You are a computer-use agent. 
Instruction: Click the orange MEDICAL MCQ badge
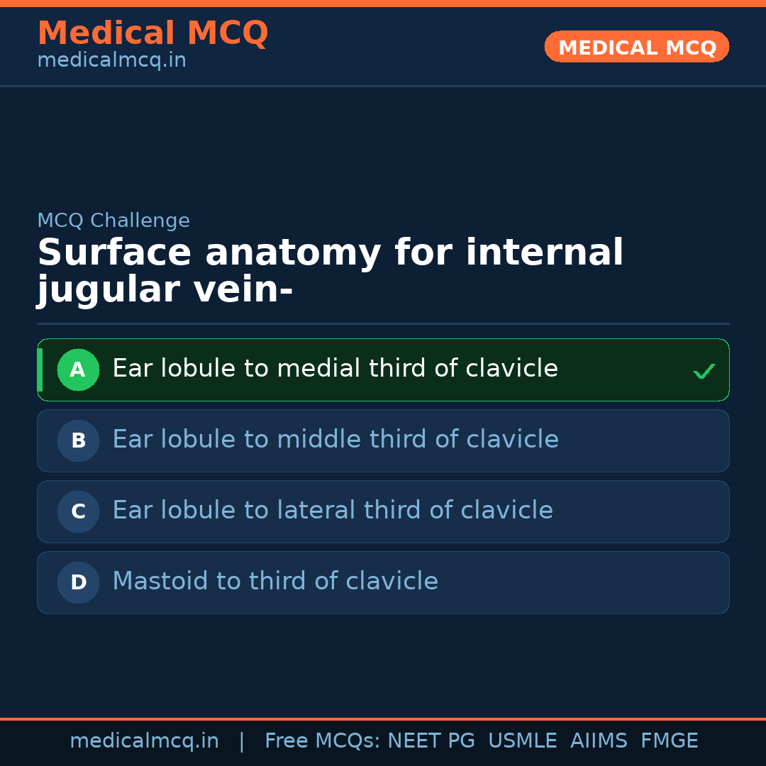(x=636, y=47)
